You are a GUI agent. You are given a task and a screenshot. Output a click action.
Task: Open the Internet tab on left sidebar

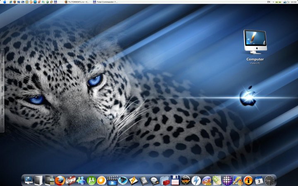tap(2, 100)
